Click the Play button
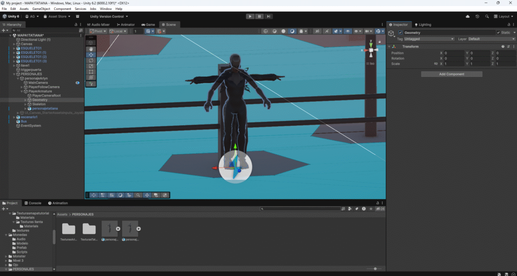This screenshot has width=517, height=276. tap(250, 16)
